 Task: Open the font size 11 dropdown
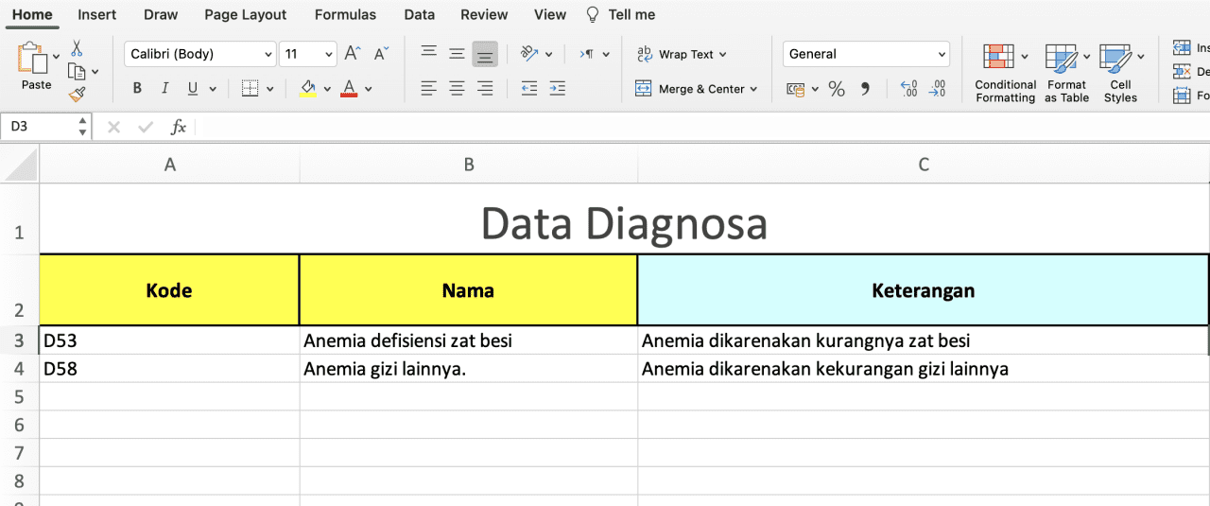click(x=308, y=54)
